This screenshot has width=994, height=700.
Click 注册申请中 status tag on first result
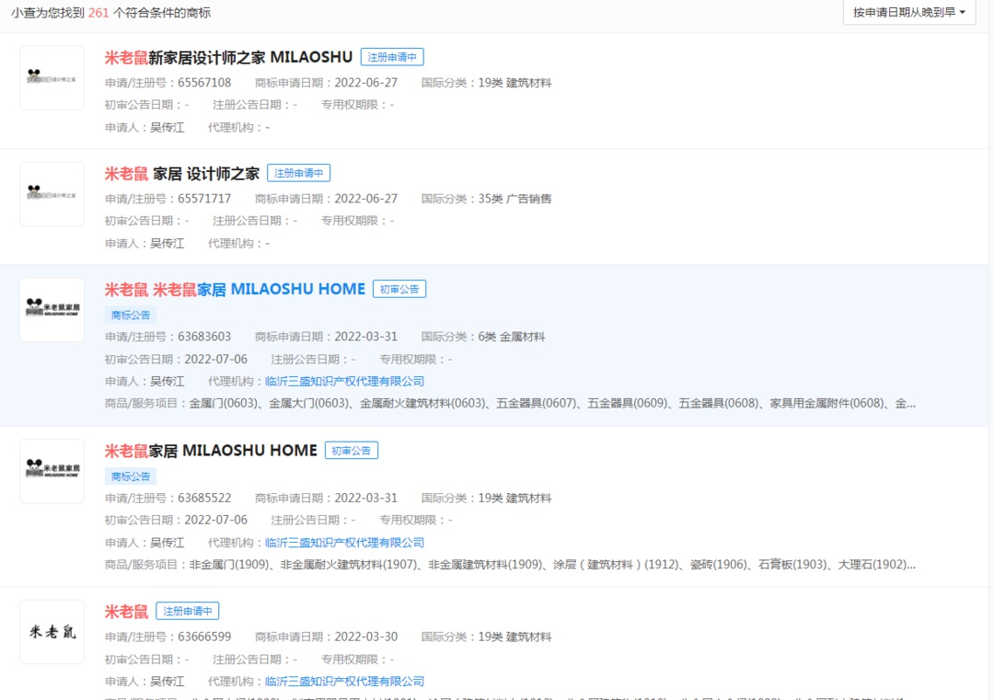click(x=392, y=57)
